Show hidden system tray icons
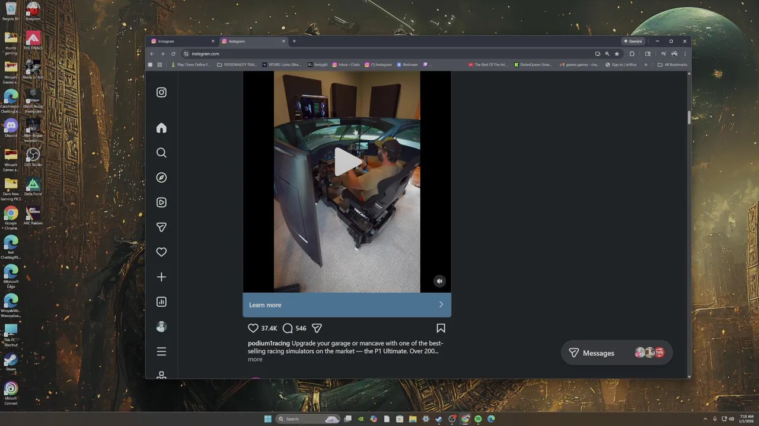Viewport: 759px width, 426px height. pos(705,419)
